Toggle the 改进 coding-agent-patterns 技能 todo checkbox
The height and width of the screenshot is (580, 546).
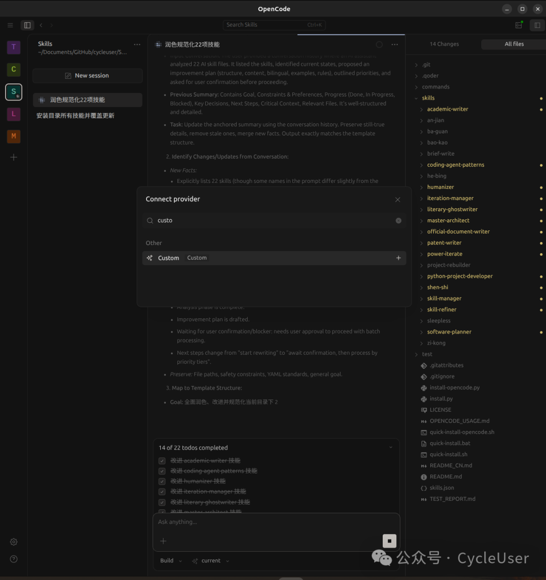pos(162,471)
